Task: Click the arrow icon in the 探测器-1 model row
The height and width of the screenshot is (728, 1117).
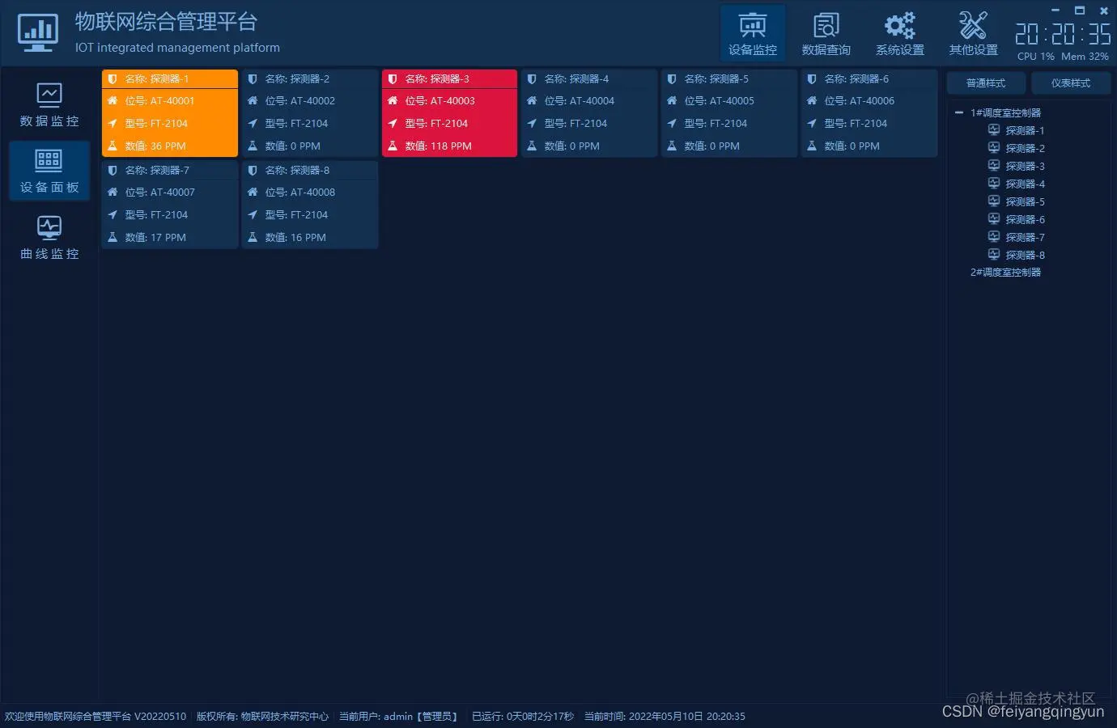Action: click(113, 124)
